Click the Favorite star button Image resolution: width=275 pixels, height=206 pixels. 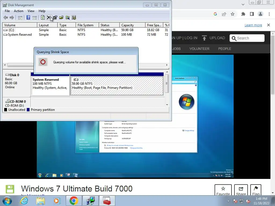[x=223, y=190]
